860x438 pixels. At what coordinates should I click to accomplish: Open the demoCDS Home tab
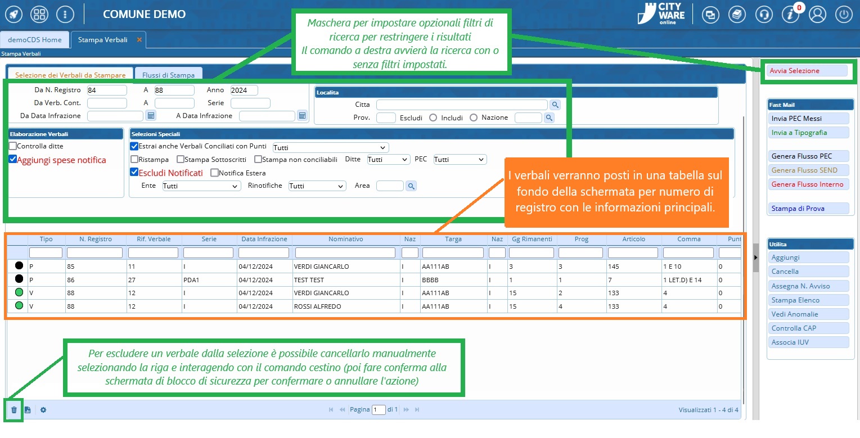pyautogui.click(x=35, y=40)
